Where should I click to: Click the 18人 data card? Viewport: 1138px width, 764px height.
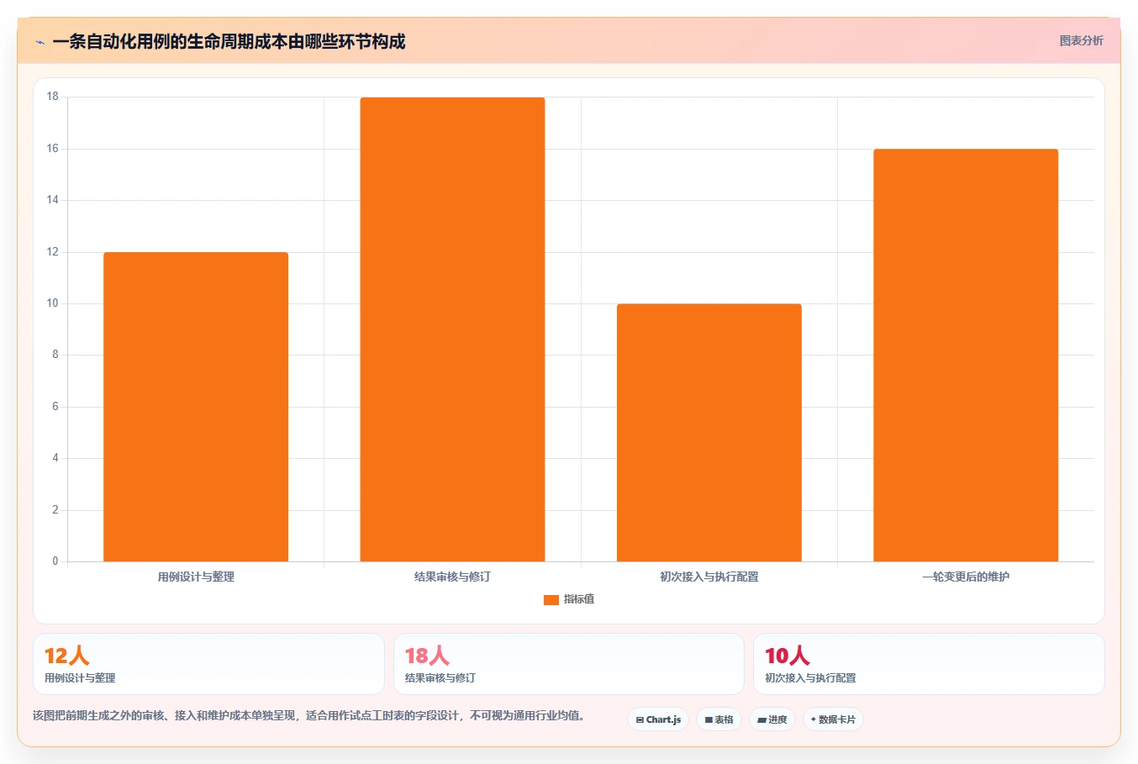pyautogui.click(x=569, y=664)
